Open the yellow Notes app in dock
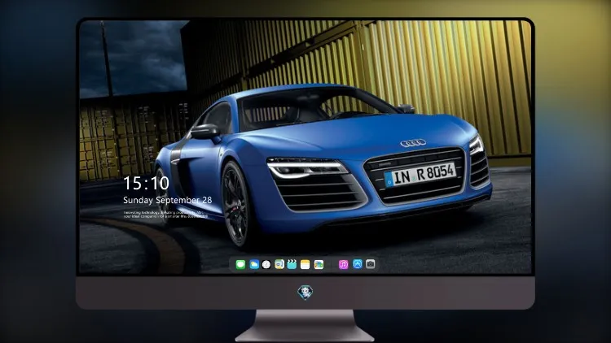 (x=305, y=265)
